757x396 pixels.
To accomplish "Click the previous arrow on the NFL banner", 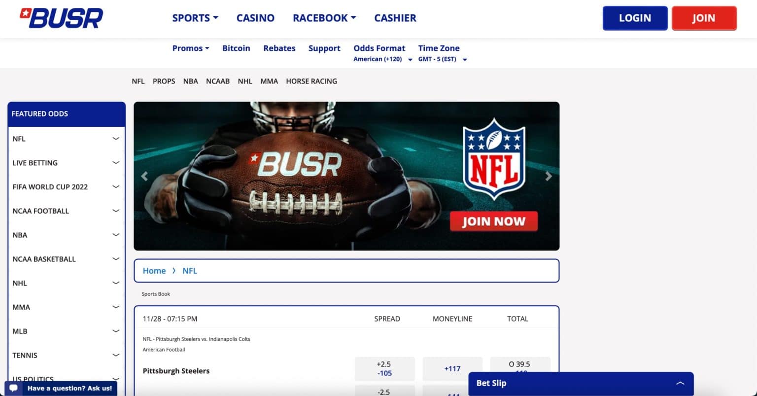I will (x=144, y=176).
